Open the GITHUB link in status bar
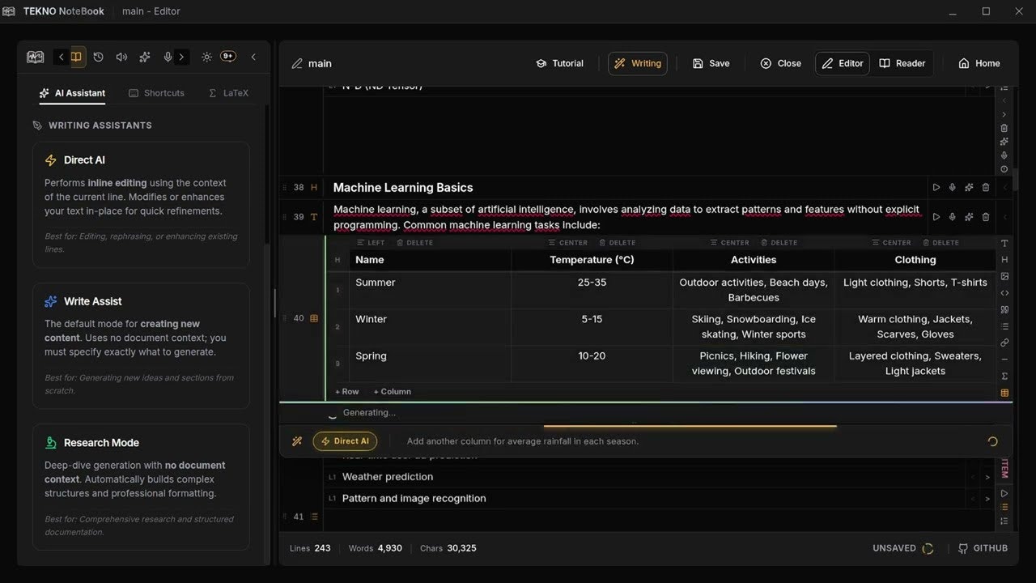The image size is (1036, 583). coord(983,548)
